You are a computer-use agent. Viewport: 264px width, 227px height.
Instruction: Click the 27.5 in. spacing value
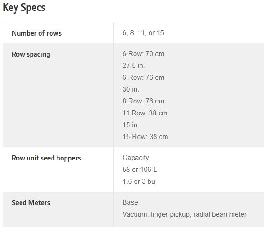point(133,66)
